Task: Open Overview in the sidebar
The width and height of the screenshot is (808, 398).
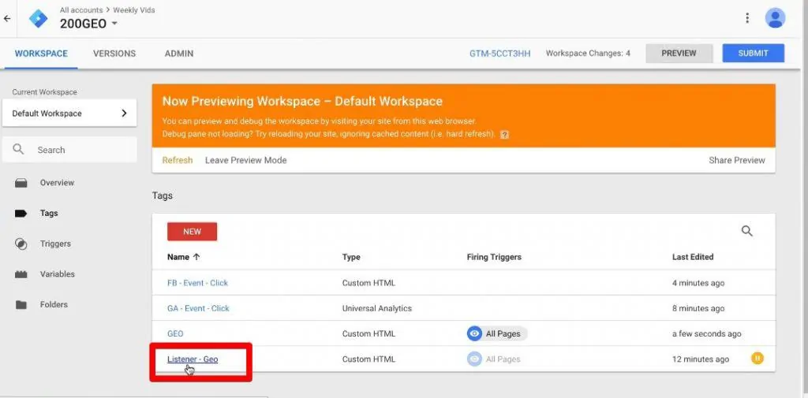Action: pos(57,183)
